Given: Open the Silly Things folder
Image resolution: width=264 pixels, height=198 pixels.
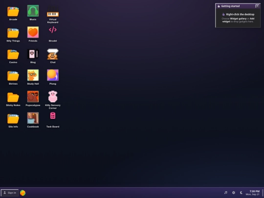Looking at the screenshot, I should (13, 33).
